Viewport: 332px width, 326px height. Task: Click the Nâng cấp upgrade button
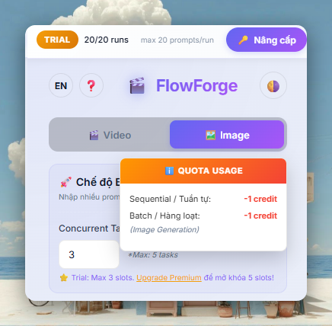[267, 40]
